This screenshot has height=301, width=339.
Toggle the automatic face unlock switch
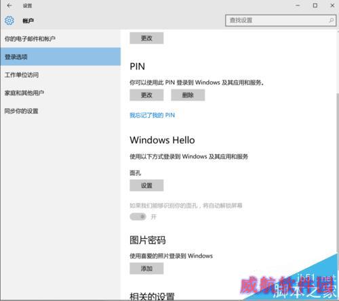[x=138, y=216]
